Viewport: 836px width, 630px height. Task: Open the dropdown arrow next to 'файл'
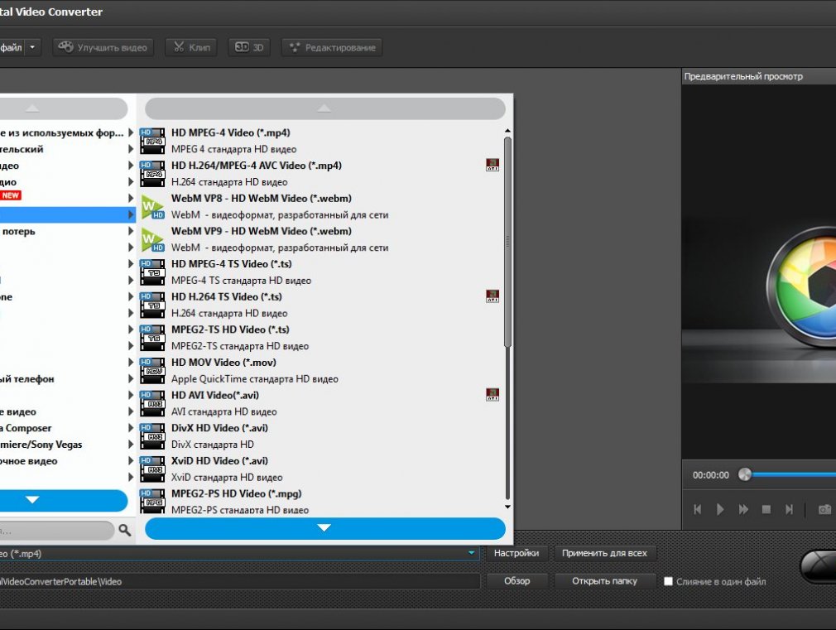pyautogui.click(x=32, y=47)
